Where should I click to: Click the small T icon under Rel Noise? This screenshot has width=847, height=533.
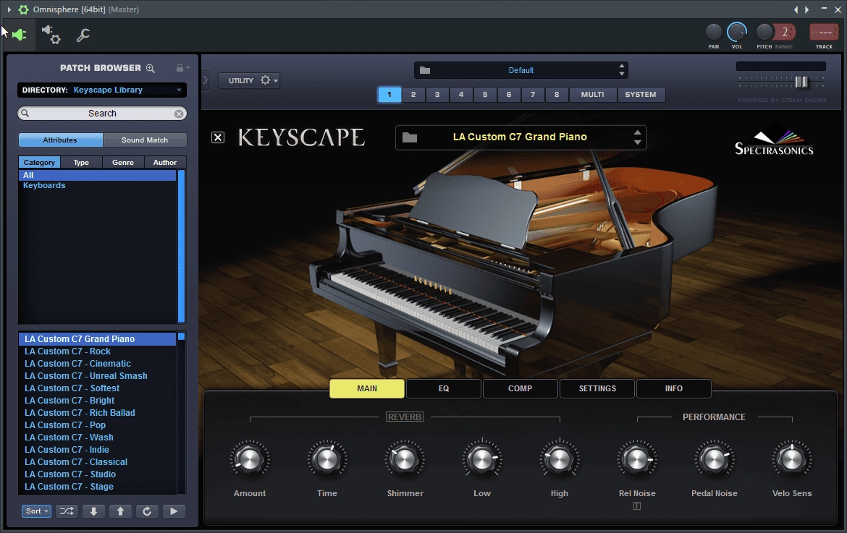(637, 506)
